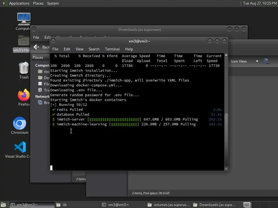The width and height of the screenshot is (278, 208).
Task: Open the terminal View menu
Action: (80, 49)
